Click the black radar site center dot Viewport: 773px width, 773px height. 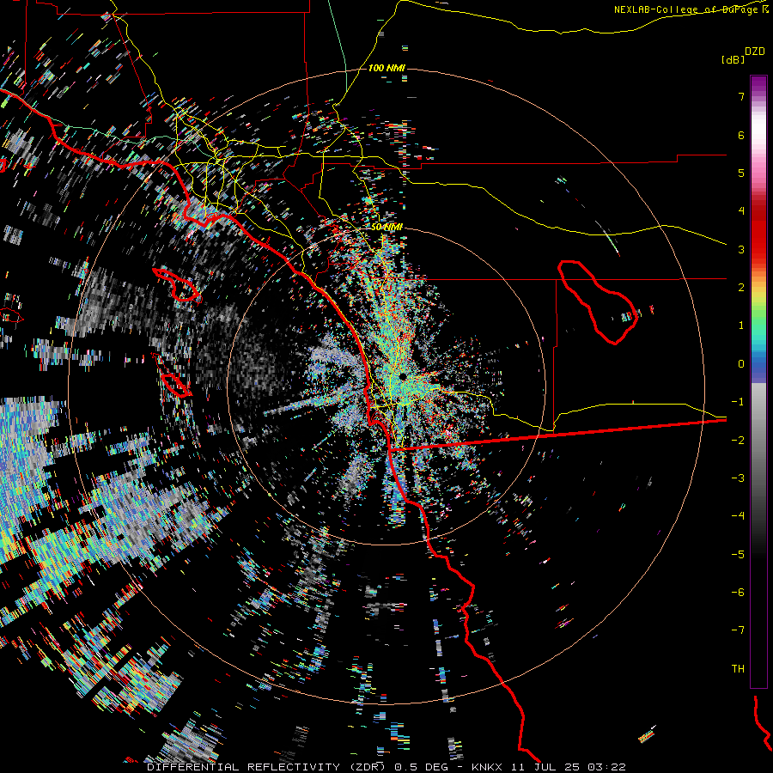tap(402, 377)
